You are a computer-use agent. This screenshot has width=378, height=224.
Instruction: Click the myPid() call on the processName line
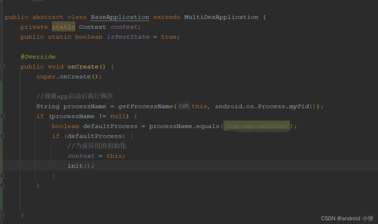(x=298, y=106)
